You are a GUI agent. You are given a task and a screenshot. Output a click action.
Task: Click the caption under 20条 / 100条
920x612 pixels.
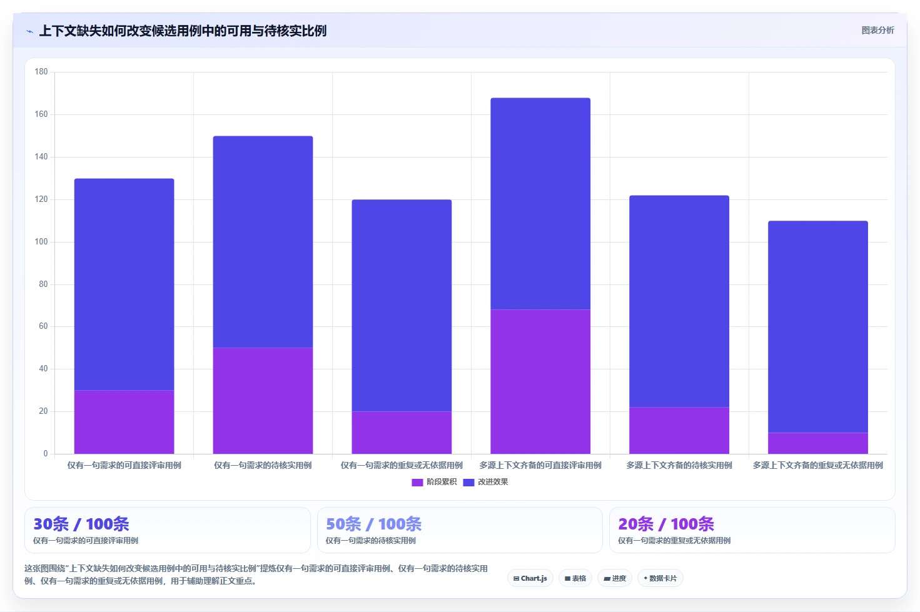pyautogui.click(x=674, y=541)
